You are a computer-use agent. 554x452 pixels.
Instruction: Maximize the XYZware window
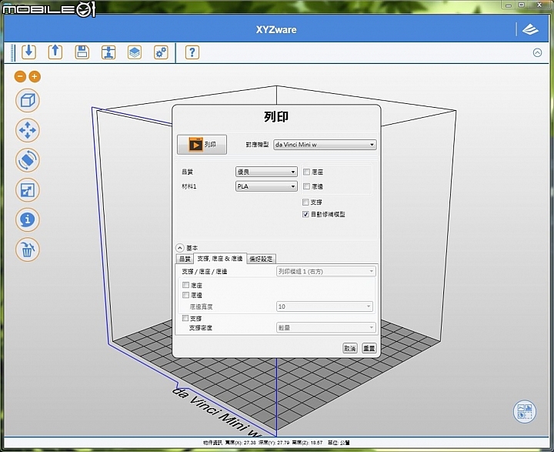(x=522, y=5)
